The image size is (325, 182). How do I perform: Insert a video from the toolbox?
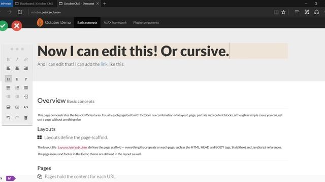tap(17, 107)
